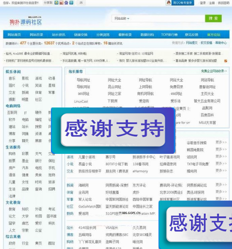Focus the site search input field
Viewport: 232px width, 249px height.
167,18
